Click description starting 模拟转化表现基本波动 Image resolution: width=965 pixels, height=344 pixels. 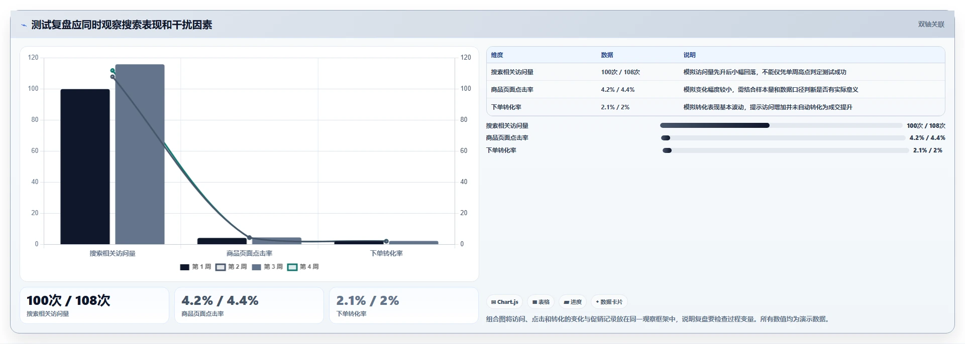coord(768,107)
